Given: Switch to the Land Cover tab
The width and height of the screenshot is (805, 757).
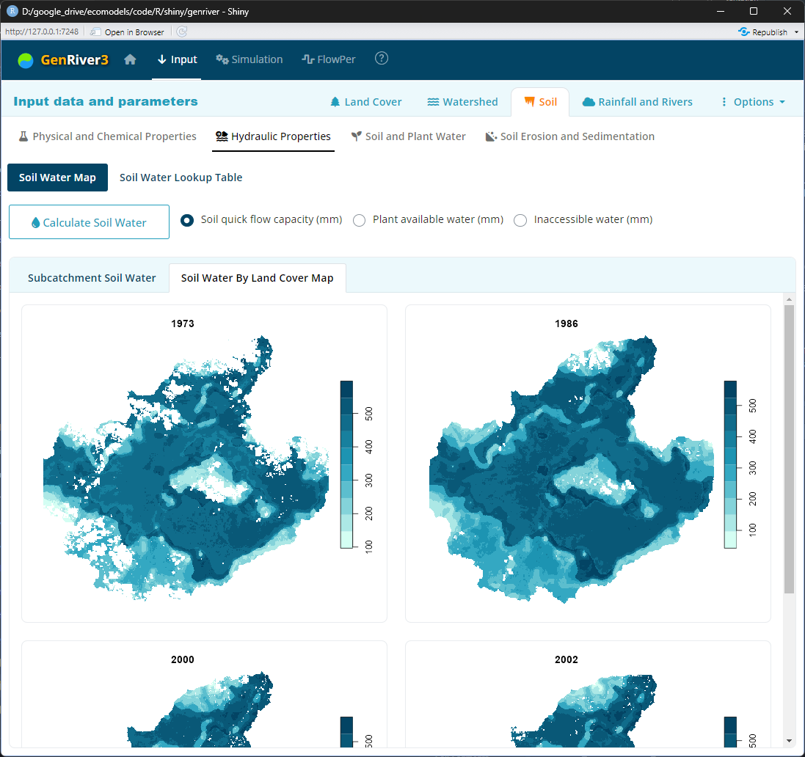Looking at the screenshot, I should pos(366,102).
